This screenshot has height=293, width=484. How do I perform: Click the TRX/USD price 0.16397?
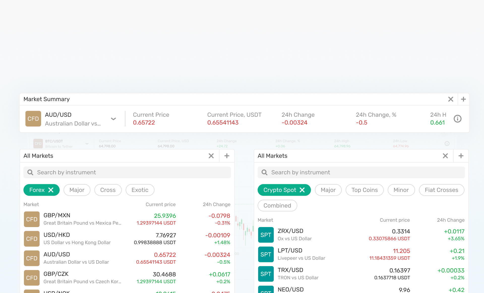(x=400, y=271)
